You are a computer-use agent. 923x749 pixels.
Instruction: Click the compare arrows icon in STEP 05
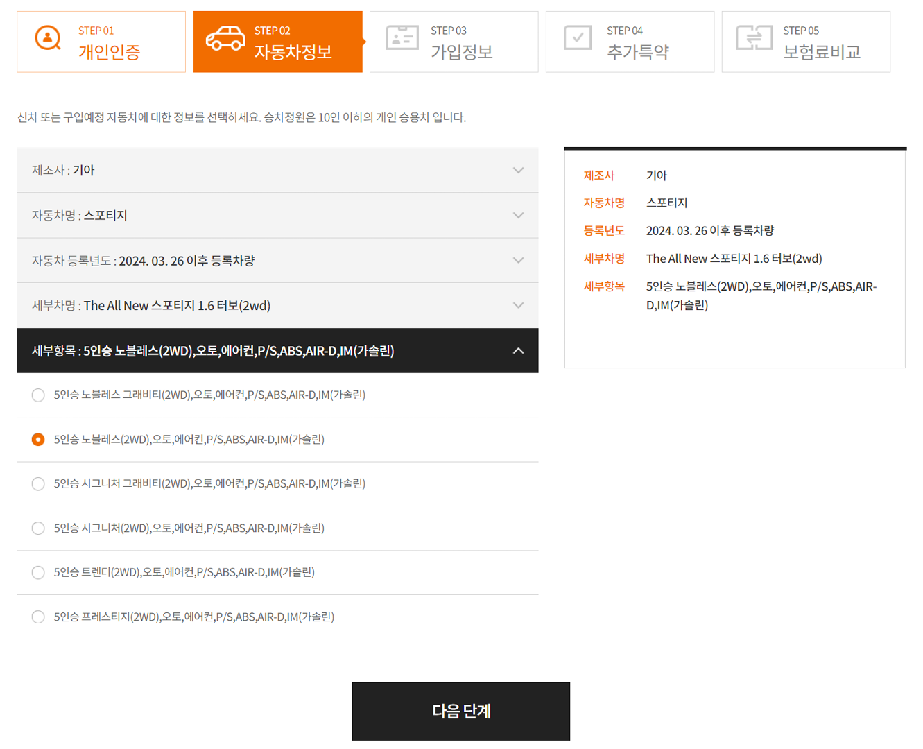[754, 37]
